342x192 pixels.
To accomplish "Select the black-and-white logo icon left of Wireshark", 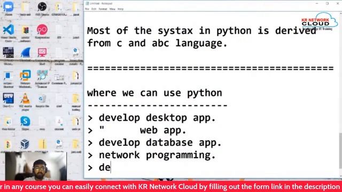I will coord(9,53).
